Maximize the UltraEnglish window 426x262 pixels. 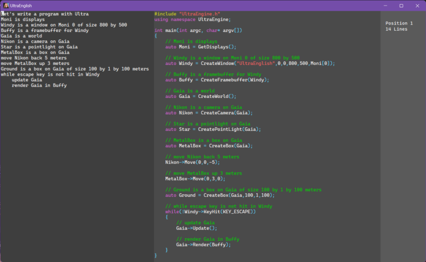(x=402, y=5)
